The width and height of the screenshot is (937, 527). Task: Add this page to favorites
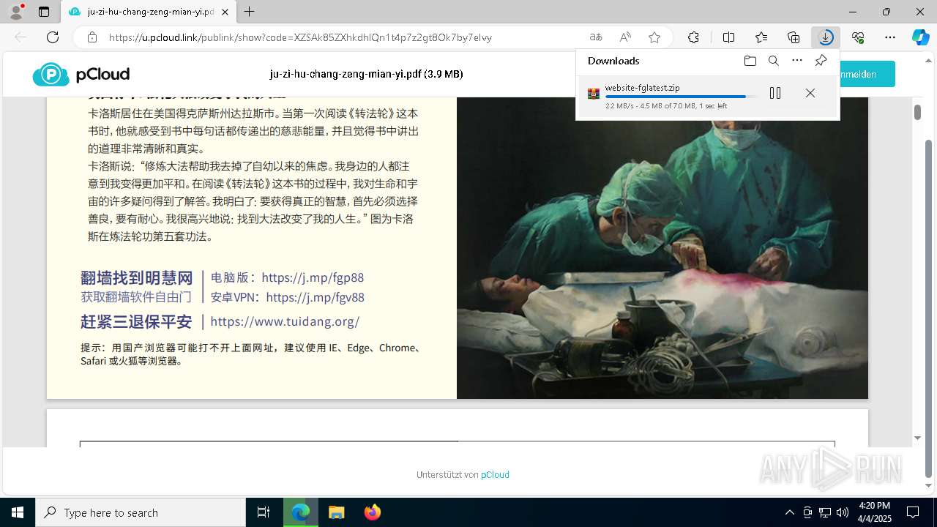click(x=654, y=37)
